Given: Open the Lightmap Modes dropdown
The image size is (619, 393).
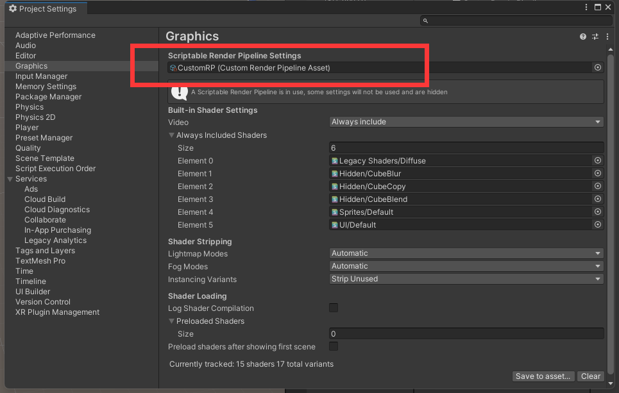Looking at the screenshot, I should pyautogui.click(x=466, y=253).
